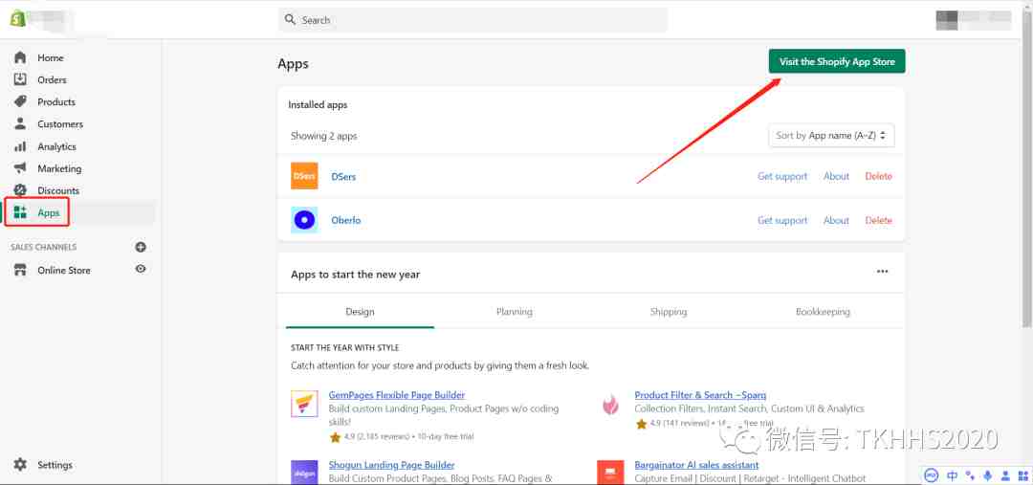Click the Shopify logo in top bar
Image resolution: width=1033 pixels, height=485 pixels.
(18, 18)
